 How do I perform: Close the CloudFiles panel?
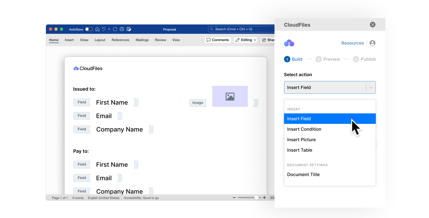373,25
